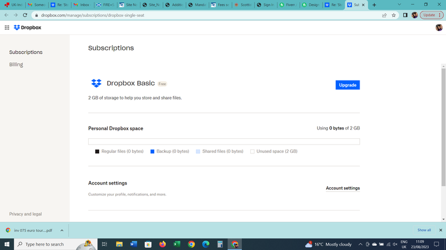The width and height of the screenshot is (446, 250).
Task: Click the blue Upgrade button
Action: point(347,85)
